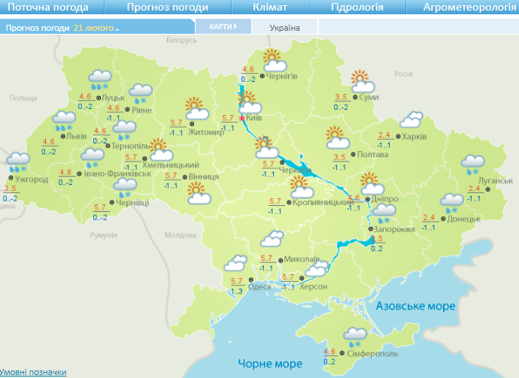Click the weather icon near Donetsk
The width and height of the screenshot is (519, 378).
452,201
